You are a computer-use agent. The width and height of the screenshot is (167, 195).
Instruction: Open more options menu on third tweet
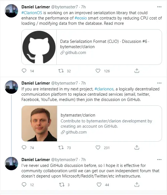(x=159, y=159)
